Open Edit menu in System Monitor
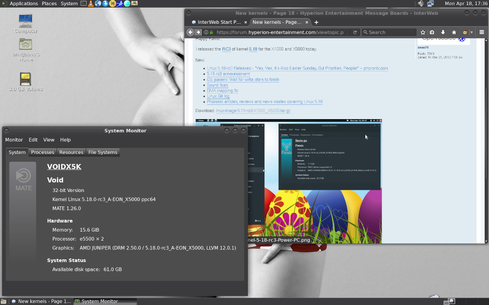This screenshot has height=305, width=489. pos(33,140)
